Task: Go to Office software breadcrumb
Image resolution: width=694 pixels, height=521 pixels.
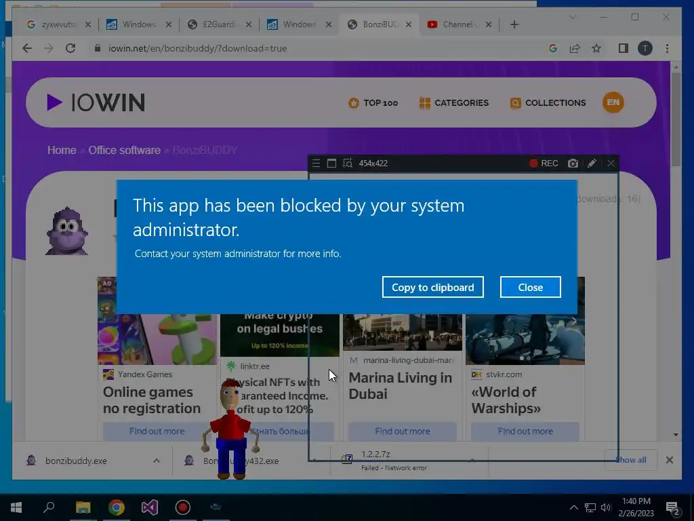Action: pyautogui.click(x=124, y=150)
